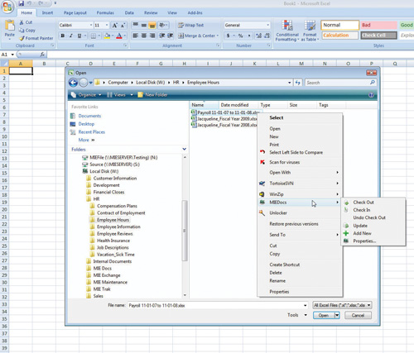Open the Tools dropdown
The image size is (414, 353).
tap(297, 315)
